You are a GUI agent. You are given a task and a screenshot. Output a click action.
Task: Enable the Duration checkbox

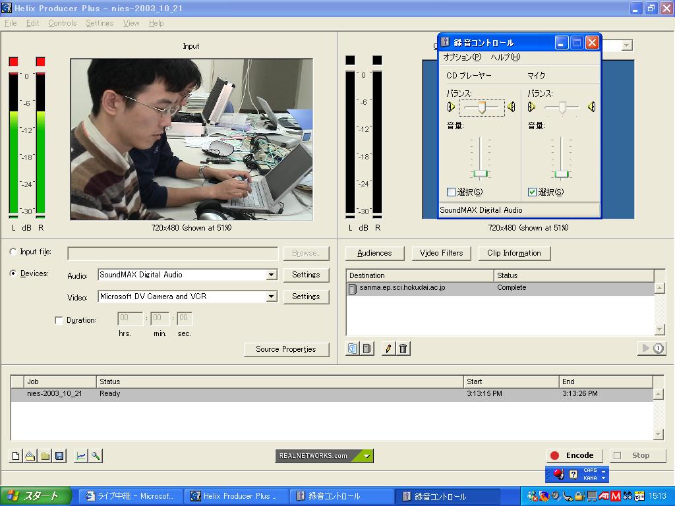(59, 320)
